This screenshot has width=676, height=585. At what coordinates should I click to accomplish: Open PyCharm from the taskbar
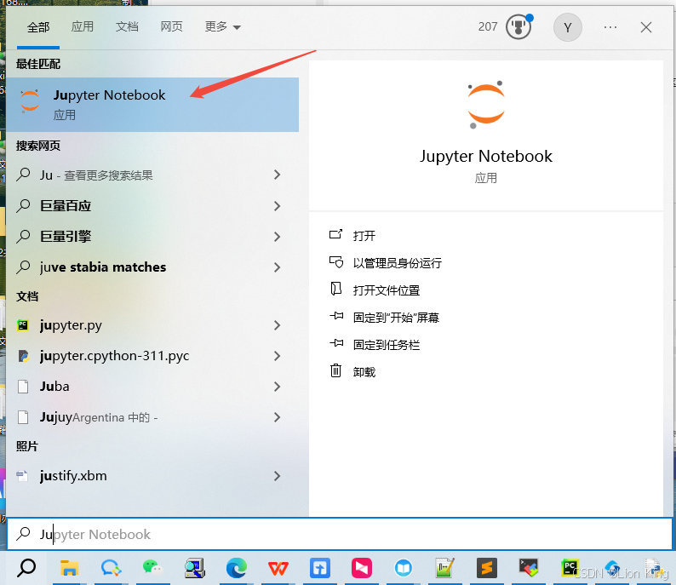(570, 568)
